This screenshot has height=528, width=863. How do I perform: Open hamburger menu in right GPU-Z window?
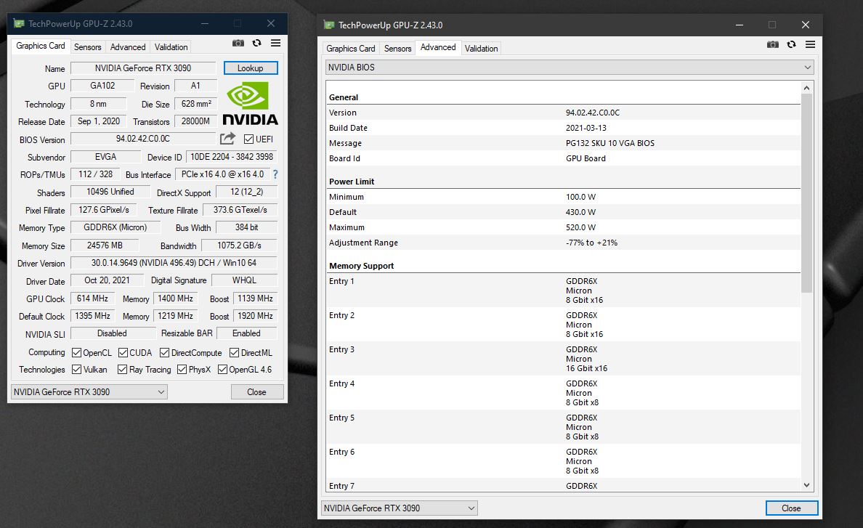[810, 44]
